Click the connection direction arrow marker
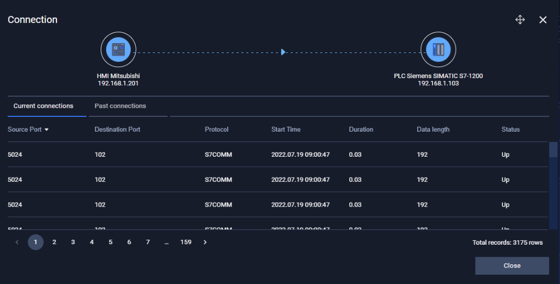560x284 pixels. tap(283, 52)
